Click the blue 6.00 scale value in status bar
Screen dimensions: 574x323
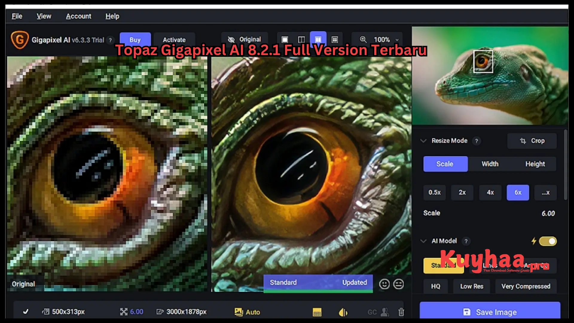(x=137, y=312)
